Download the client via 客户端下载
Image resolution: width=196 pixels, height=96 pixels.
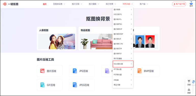click(x=179, y=4)
